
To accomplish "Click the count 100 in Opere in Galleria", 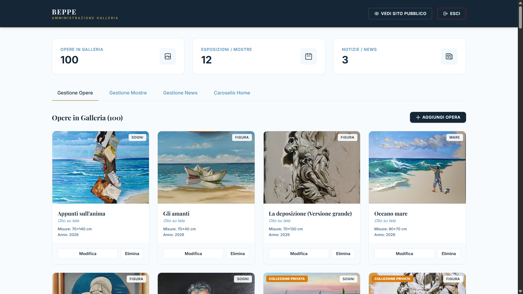I will coord(69,60).
